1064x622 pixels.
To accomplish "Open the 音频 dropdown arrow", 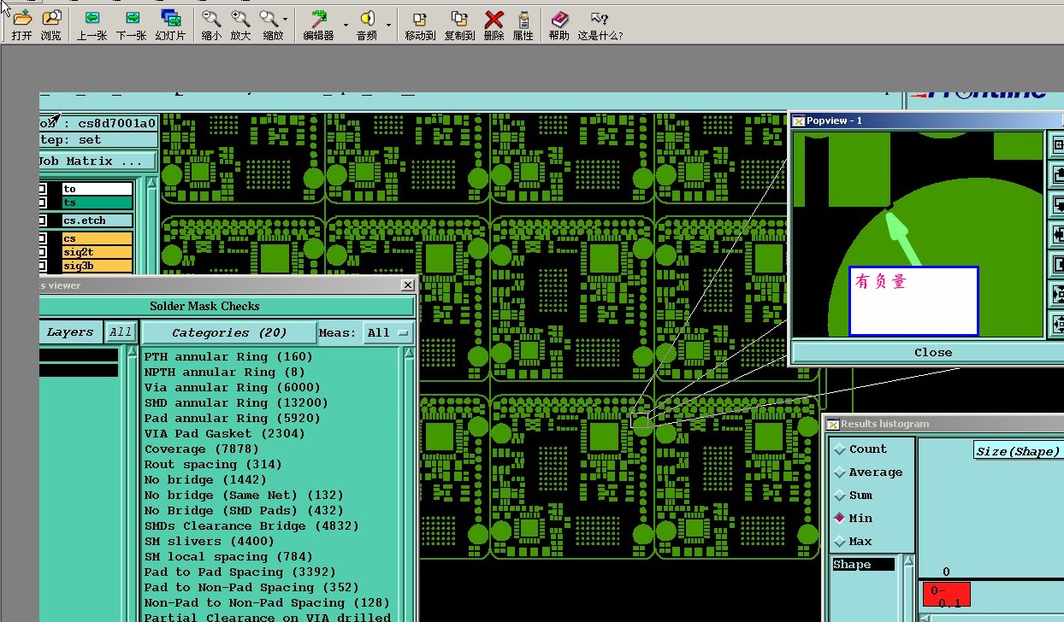I will click(388, 26).
